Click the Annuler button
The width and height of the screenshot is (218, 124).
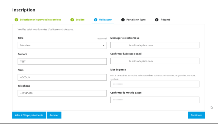(x=54, y=115)
